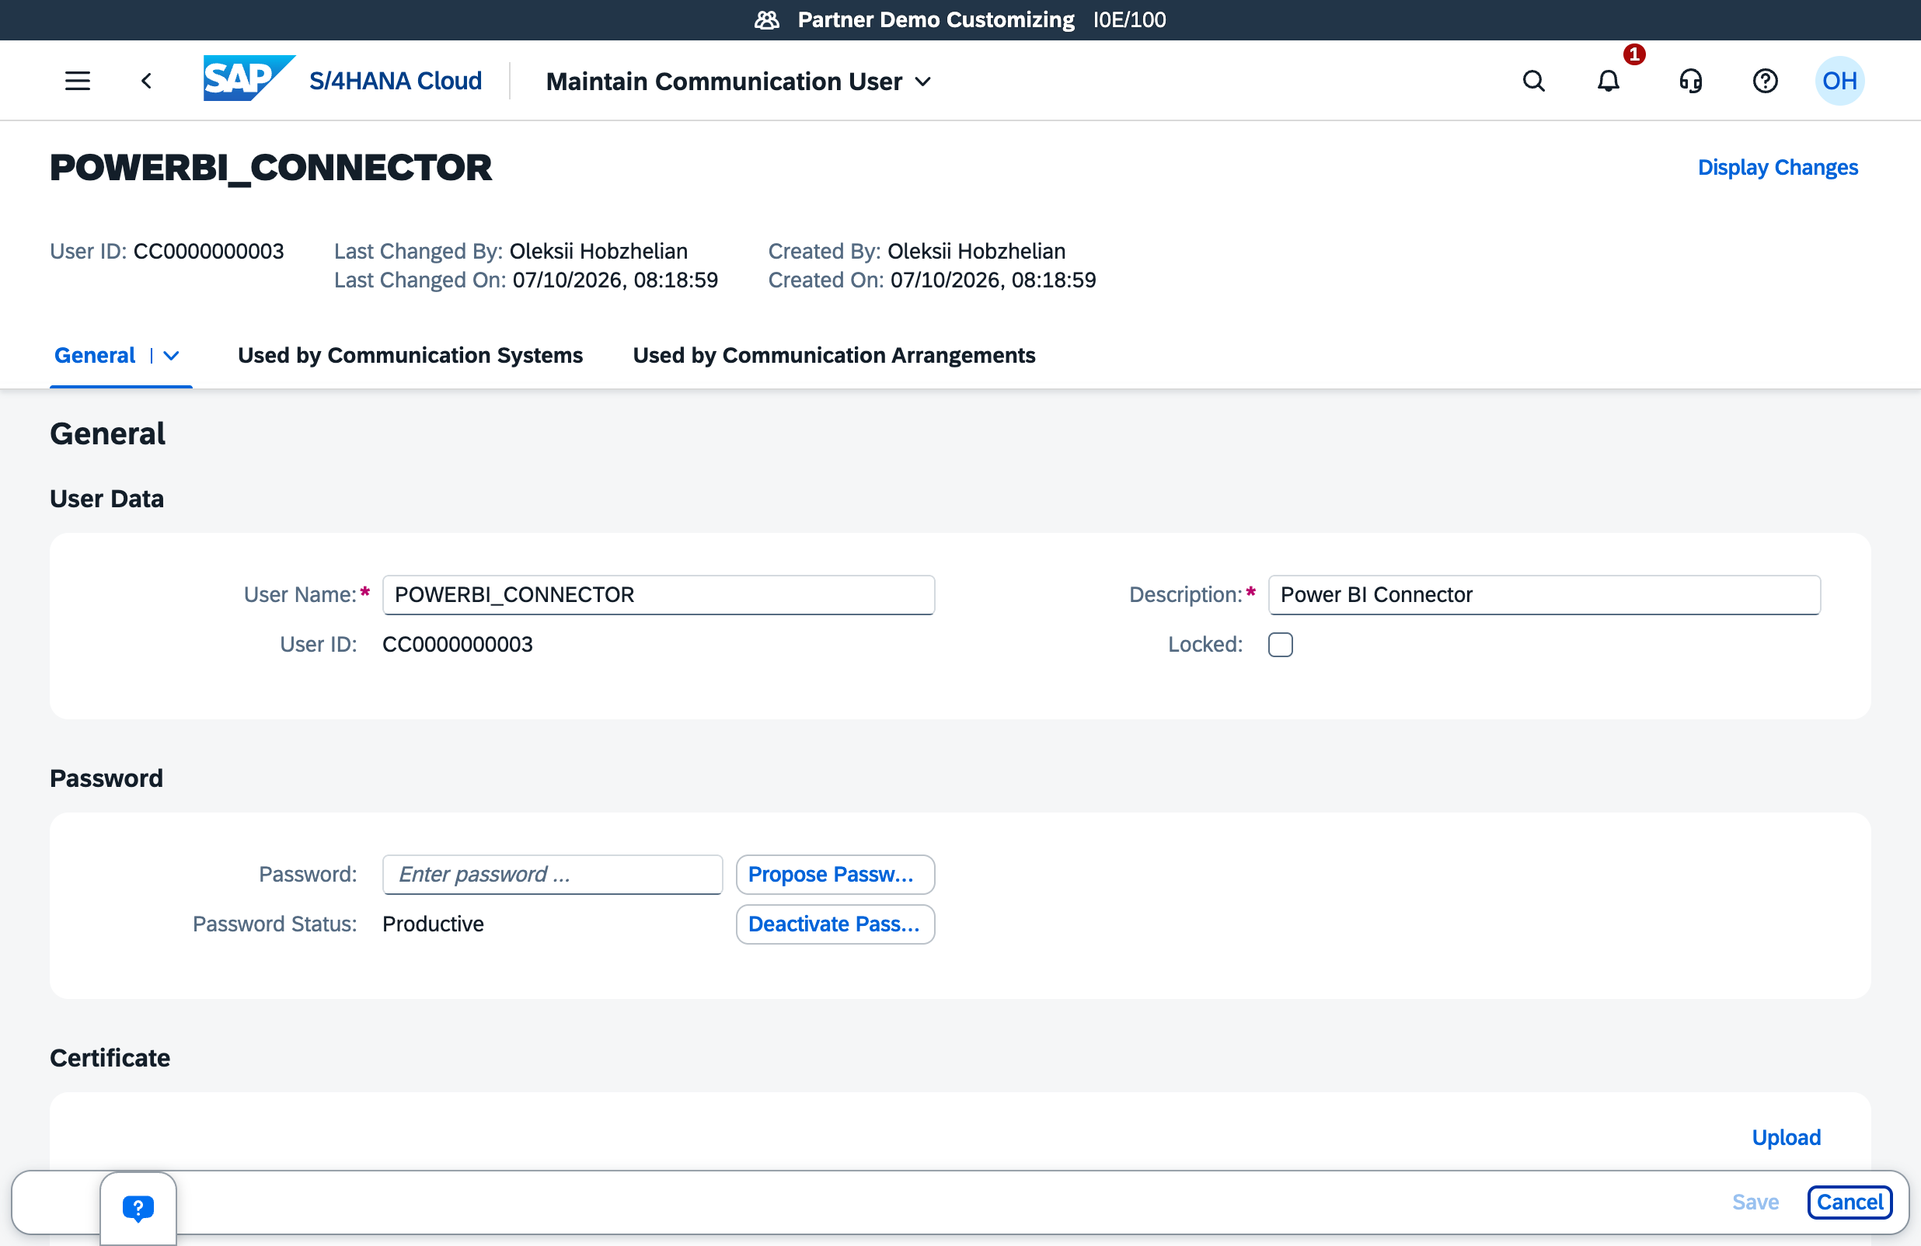
Task: Click the POWERBI_CONNECTOR page title
Action: pyautogui.click(x=270, y=168)
